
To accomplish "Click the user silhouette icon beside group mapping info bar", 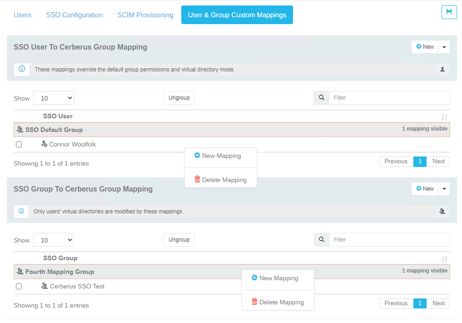I will pyautogui.click(x=442, y=211).
